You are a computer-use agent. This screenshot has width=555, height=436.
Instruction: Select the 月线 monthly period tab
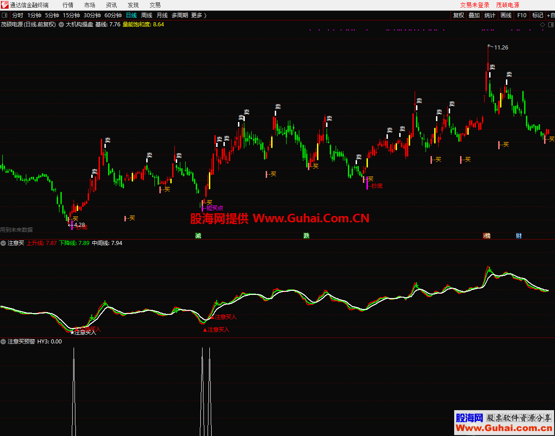pyautogui.click(x=162, y=15)
